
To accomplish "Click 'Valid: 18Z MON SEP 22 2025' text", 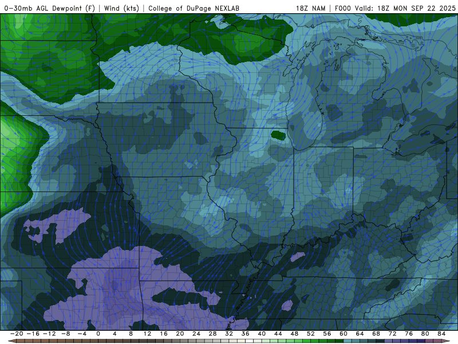I will (405, 9).
